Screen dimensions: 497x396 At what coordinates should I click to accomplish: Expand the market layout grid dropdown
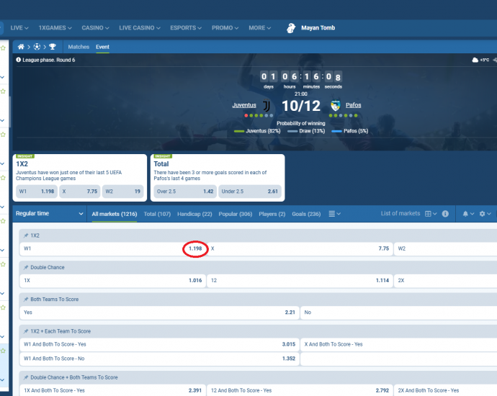click(x=430, y=214)
